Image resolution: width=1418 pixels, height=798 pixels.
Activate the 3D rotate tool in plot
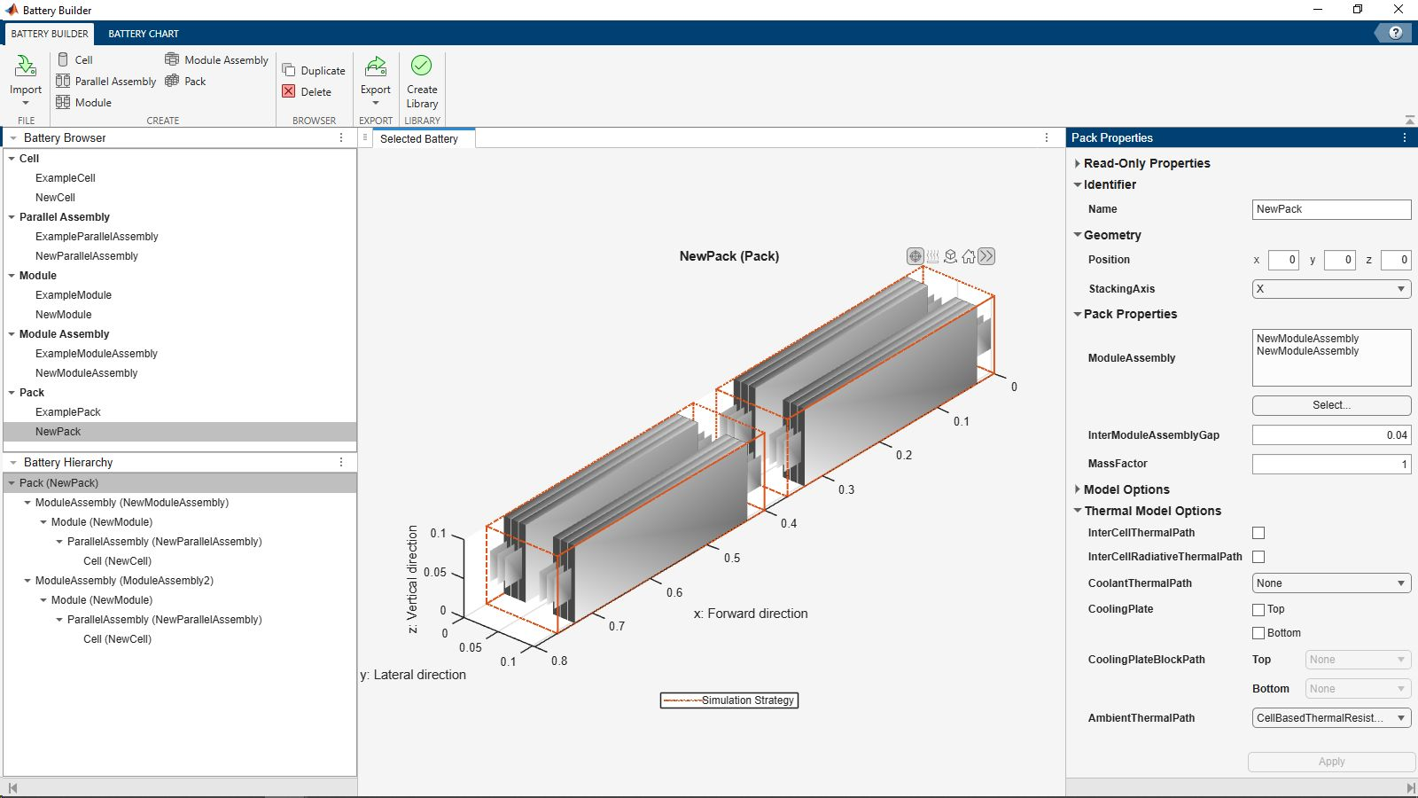(x=951, y=256)
